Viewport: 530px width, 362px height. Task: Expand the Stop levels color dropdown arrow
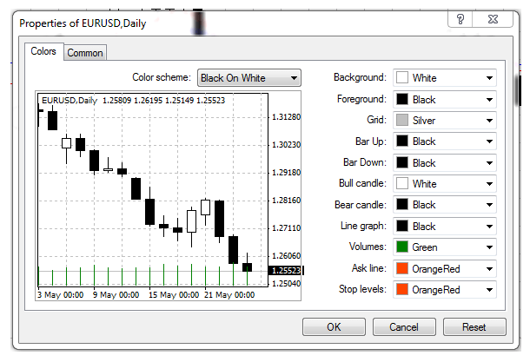pyautogui.click(x=489, y=290)
